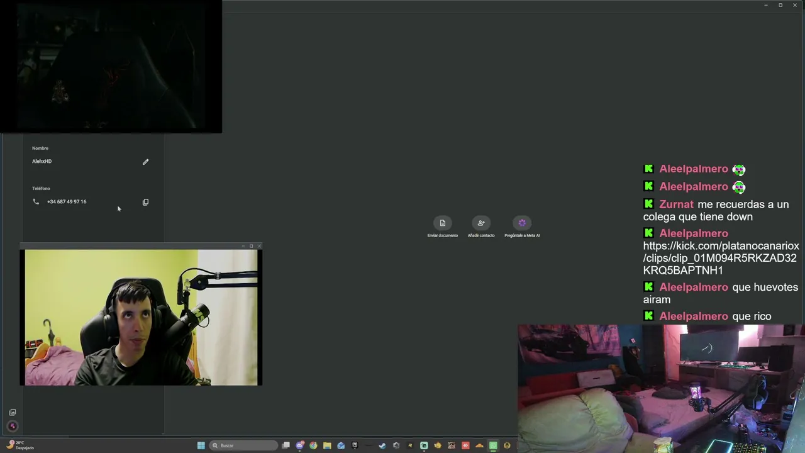Close the webcam preview window

pos(258,246)
